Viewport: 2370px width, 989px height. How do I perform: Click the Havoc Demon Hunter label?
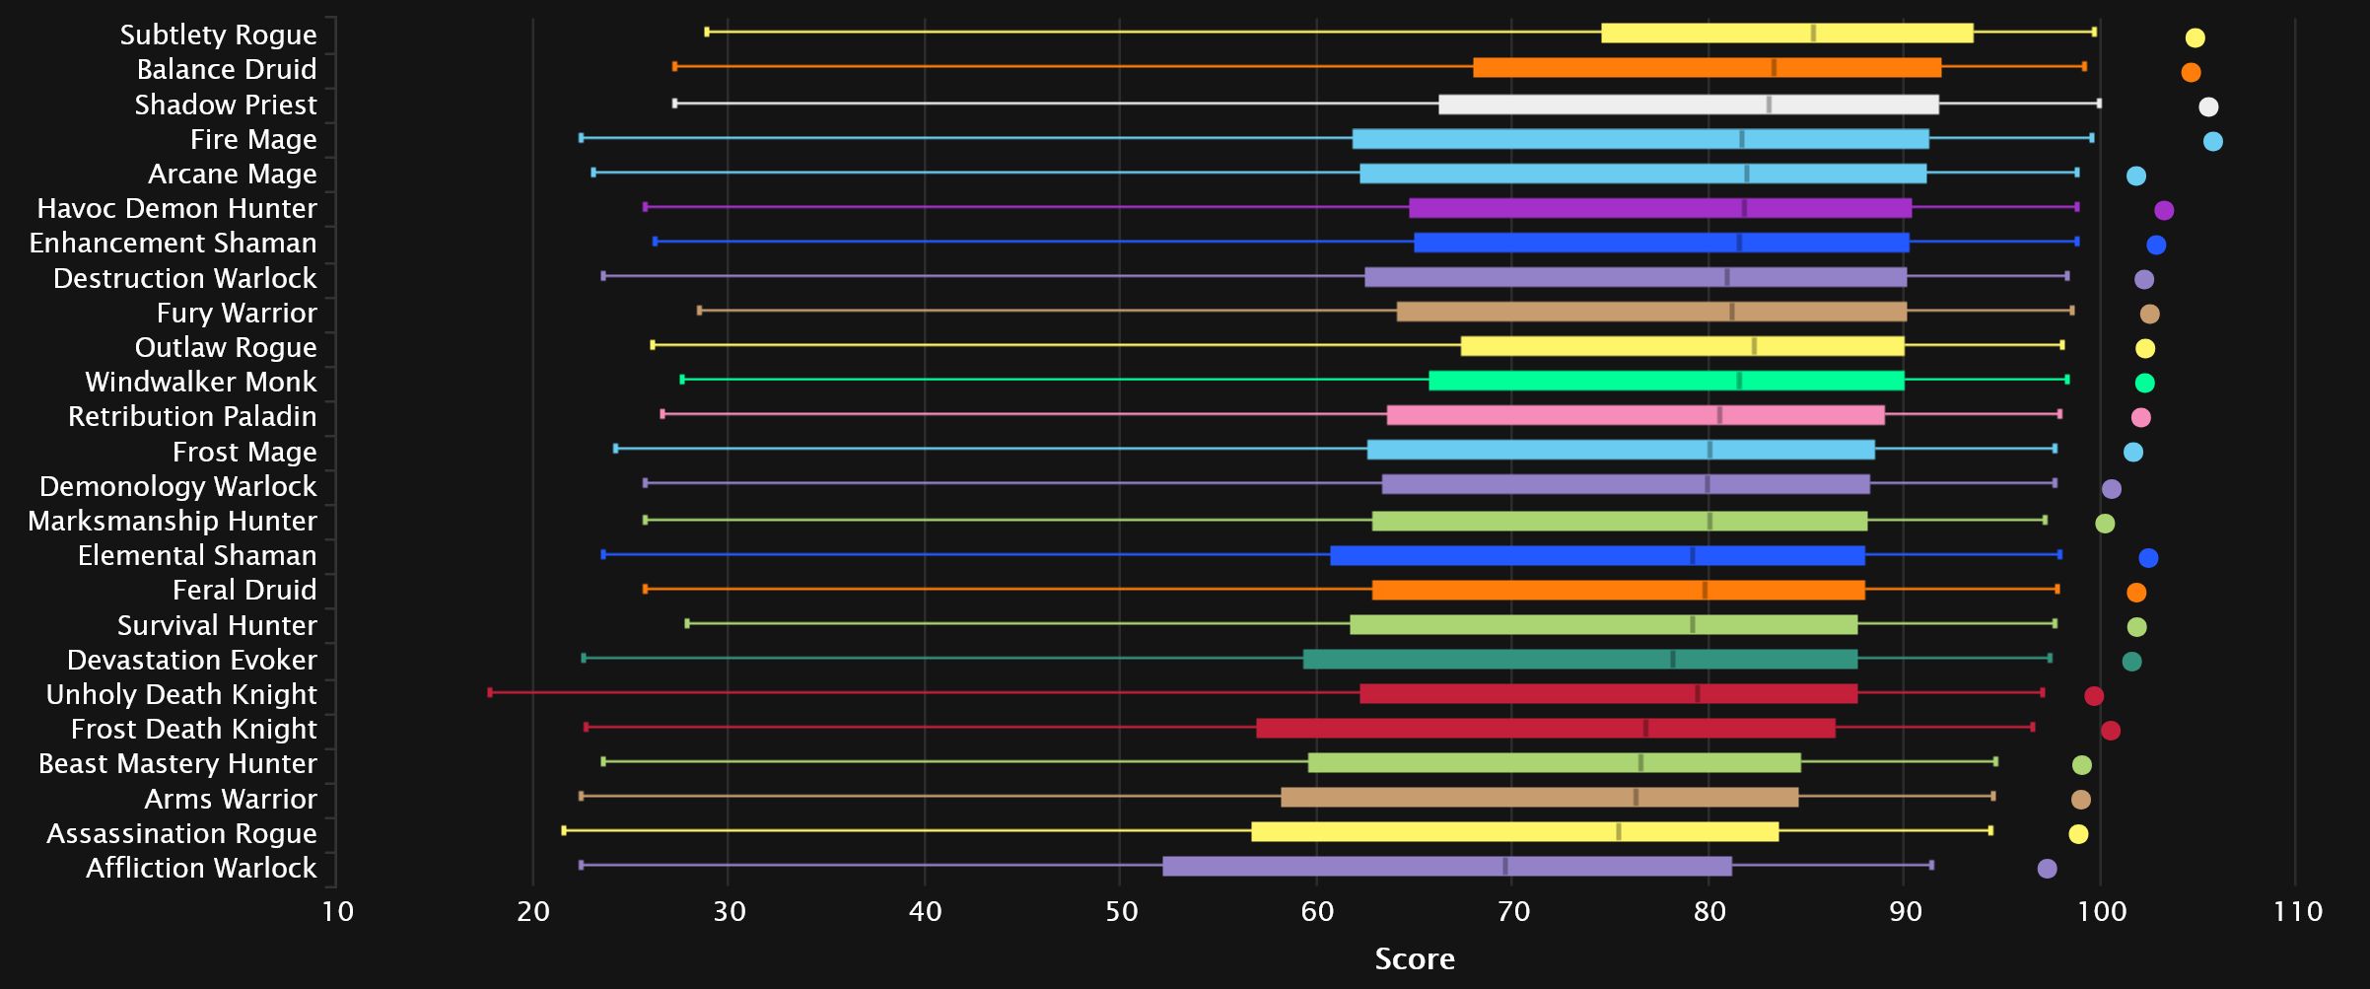tap(176, 208)
